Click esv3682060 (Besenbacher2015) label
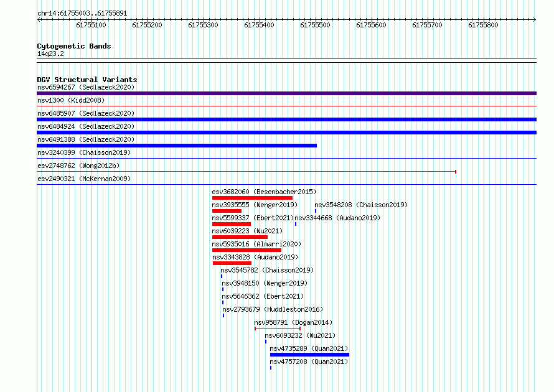 [x=264, y=192]
